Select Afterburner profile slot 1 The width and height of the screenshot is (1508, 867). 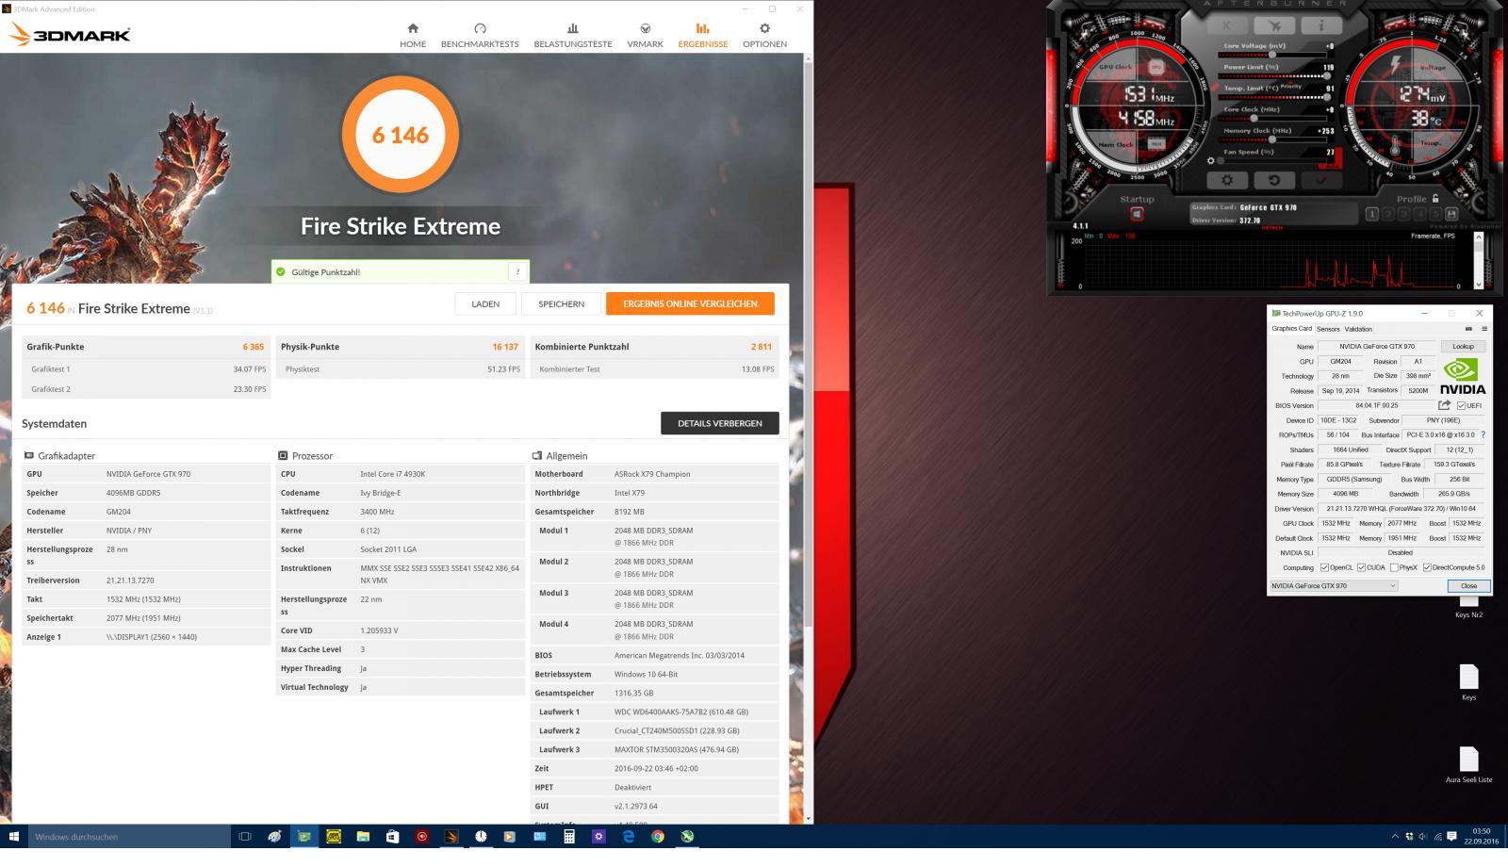(1372, 214)
